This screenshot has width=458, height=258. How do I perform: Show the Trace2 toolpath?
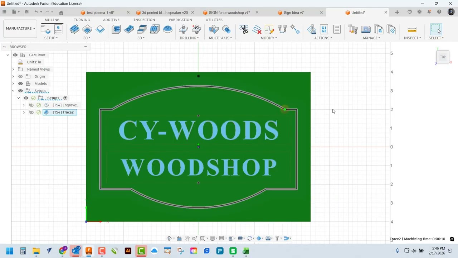(x=31, y=112)
